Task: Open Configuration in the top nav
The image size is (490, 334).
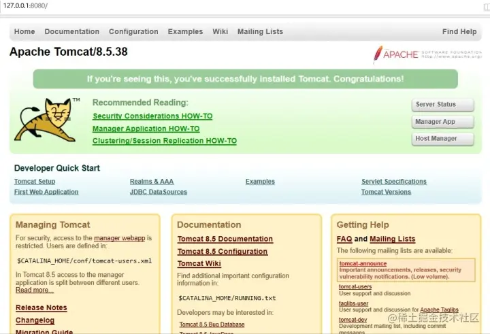Action: click(133, 31)
